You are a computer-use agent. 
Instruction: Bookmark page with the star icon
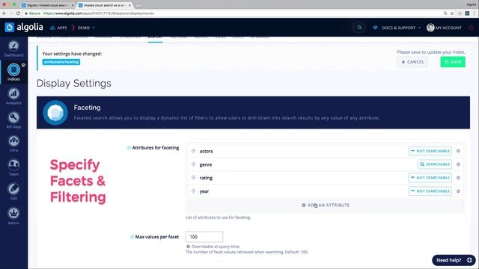coord(452,13)
